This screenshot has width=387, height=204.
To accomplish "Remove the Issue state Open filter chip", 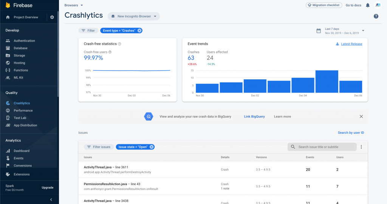I will pos(152,147).
